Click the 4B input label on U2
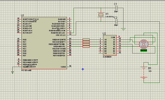The image size is (165, 100). pos(105,47)
